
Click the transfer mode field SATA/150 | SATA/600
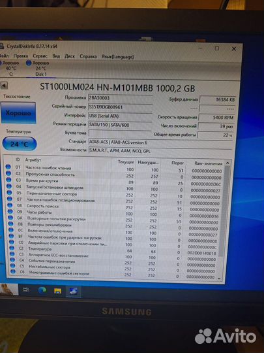click(x=121, y=125)
